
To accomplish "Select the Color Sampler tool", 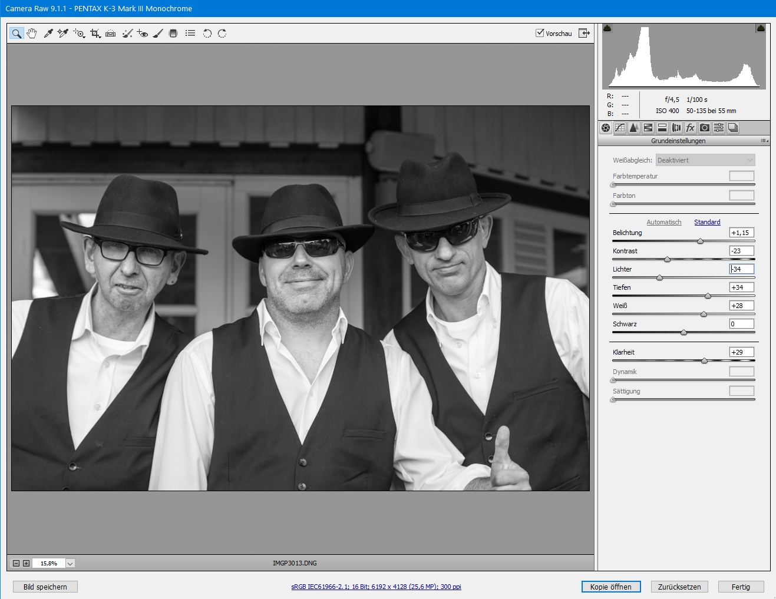I will click(x=63, y=34).
